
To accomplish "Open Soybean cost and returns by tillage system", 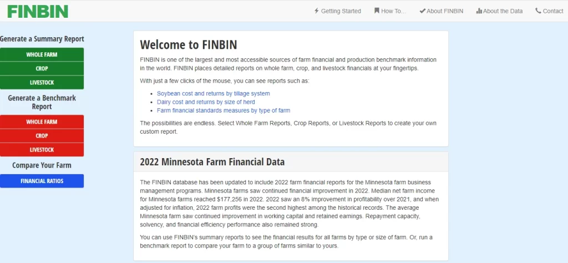I will 214,93.
